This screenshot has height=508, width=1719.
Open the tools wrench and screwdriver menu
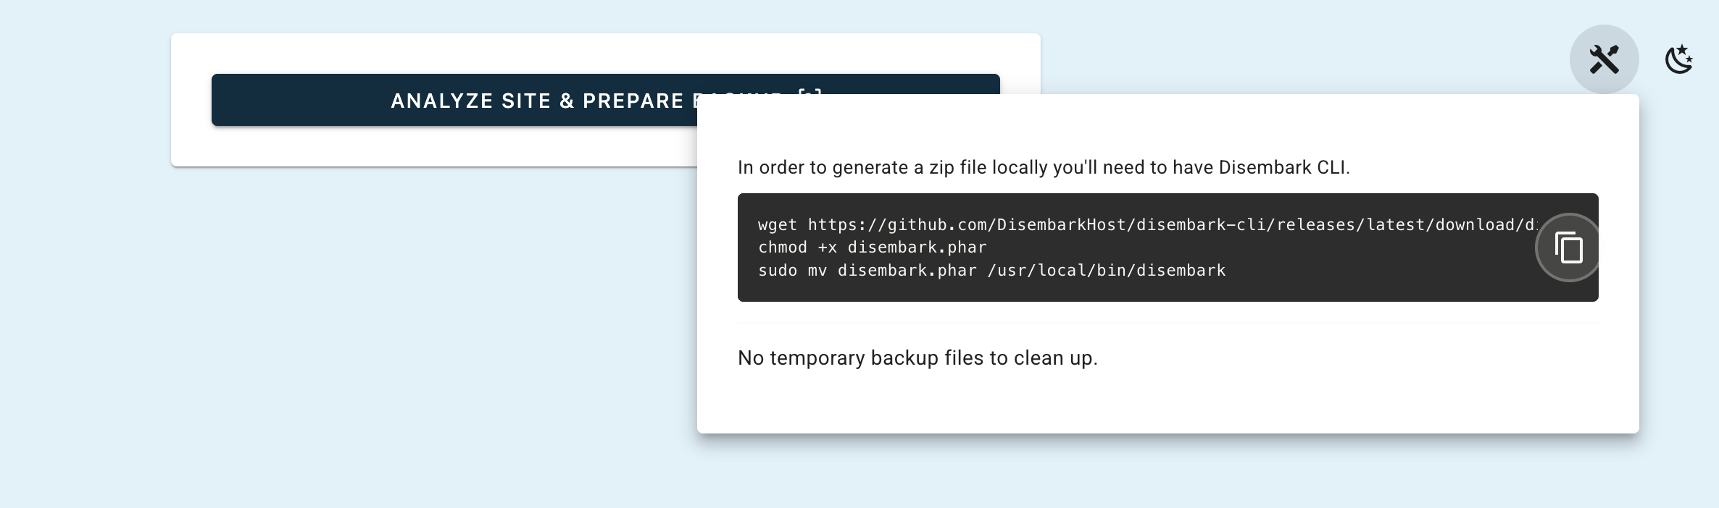1604,59
